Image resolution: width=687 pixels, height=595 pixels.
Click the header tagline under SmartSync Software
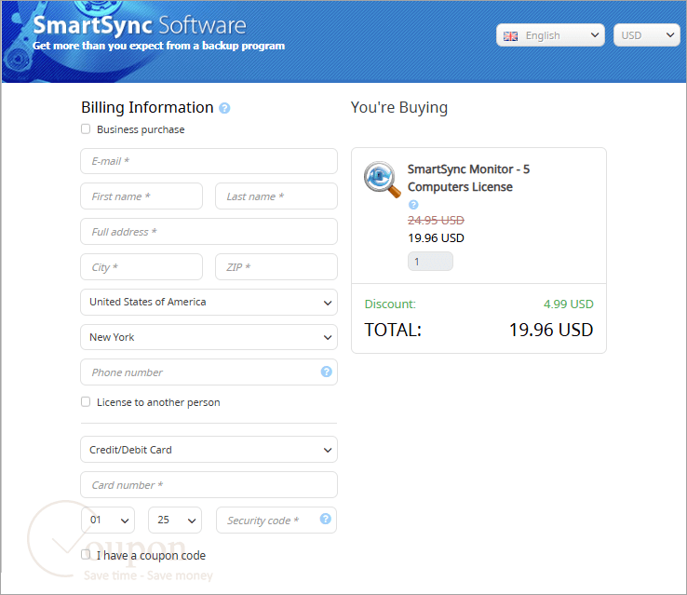point(158,46)
